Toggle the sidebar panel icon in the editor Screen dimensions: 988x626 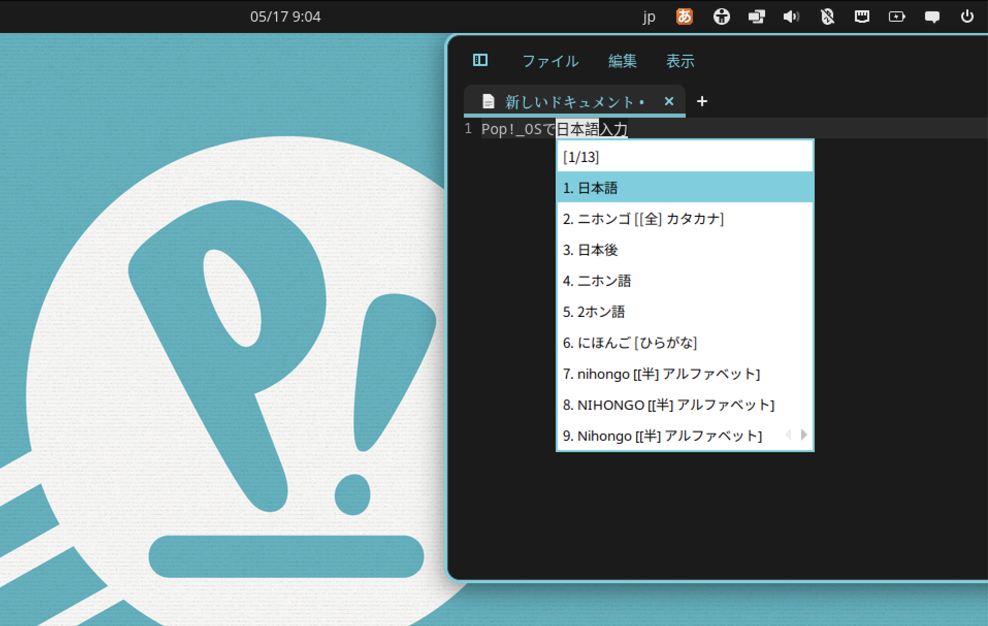pos(480,60)
